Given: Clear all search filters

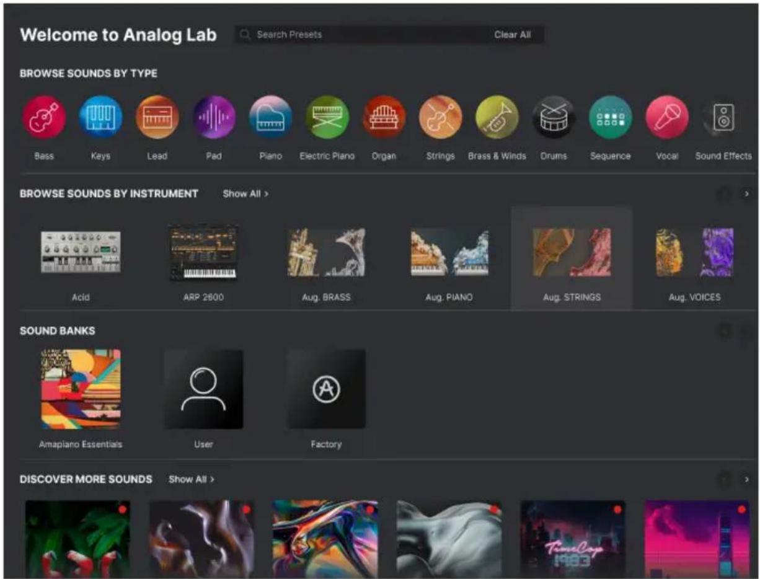Looking at the screenshot, I should point(512,35).
